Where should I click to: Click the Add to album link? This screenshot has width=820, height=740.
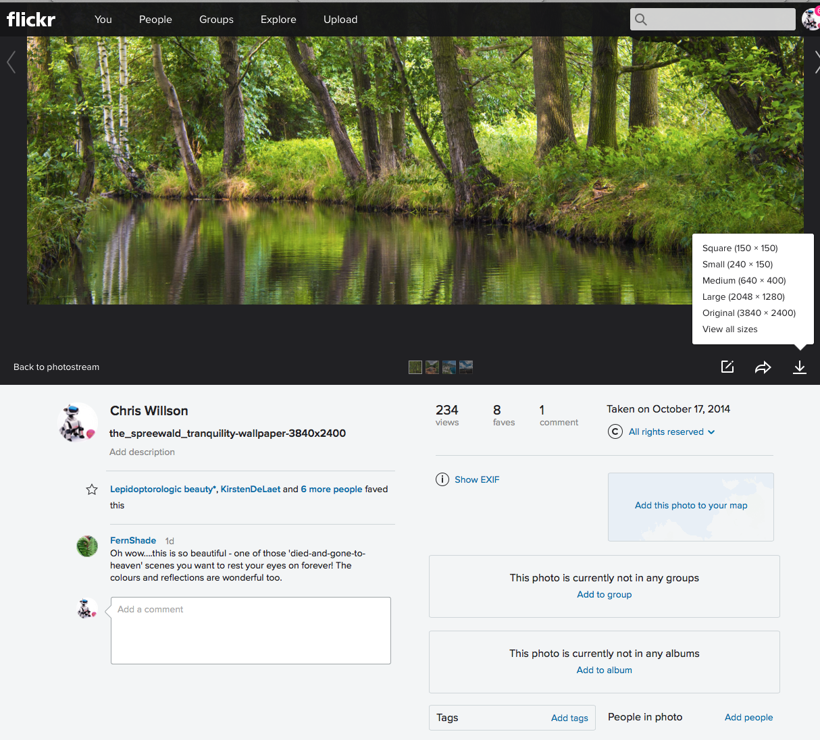point(604,670)
